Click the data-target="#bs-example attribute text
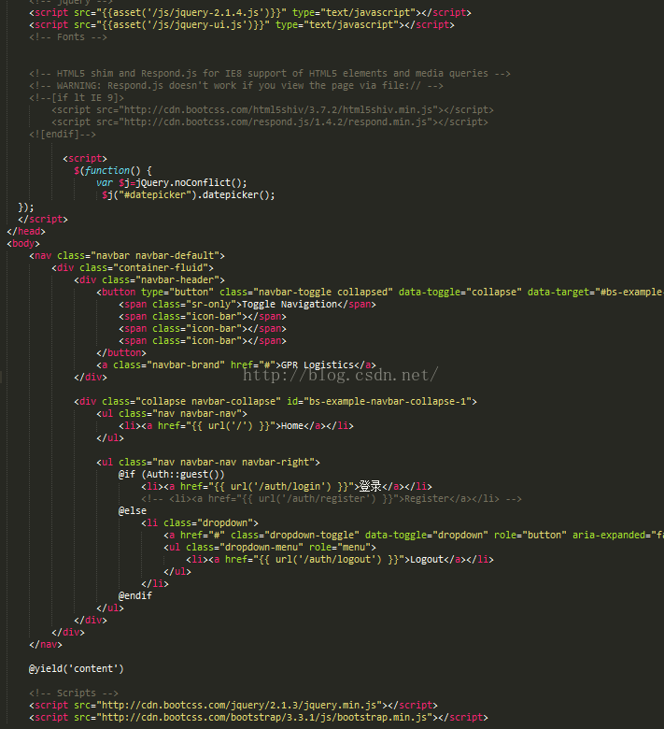This screenshot has width=664, height=729. tap(596, 292)
